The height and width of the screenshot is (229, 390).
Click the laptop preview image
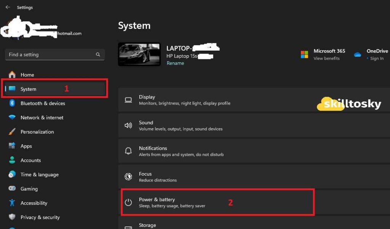click(139, 54)
